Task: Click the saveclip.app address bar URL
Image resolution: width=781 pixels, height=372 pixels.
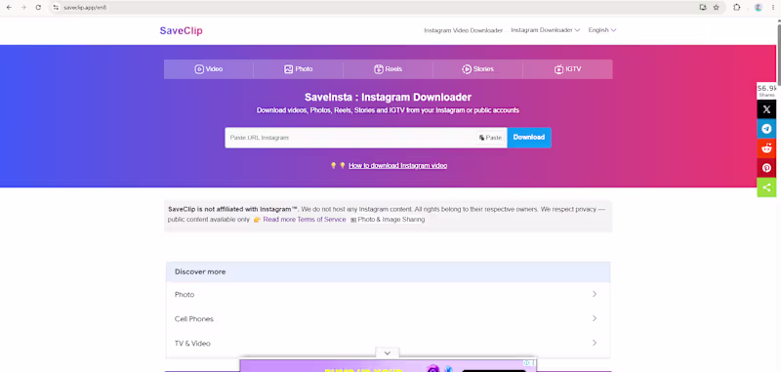Action: (85, 8)
